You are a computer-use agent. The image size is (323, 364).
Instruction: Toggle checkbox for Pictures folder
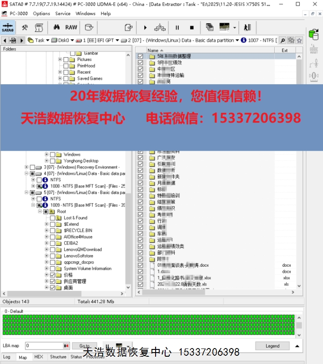(66, 60)
